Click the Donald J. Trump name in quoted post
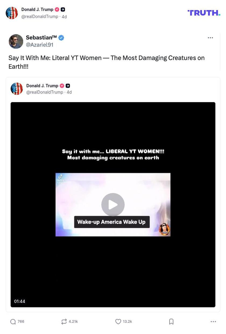 click(x=42, y=86)
